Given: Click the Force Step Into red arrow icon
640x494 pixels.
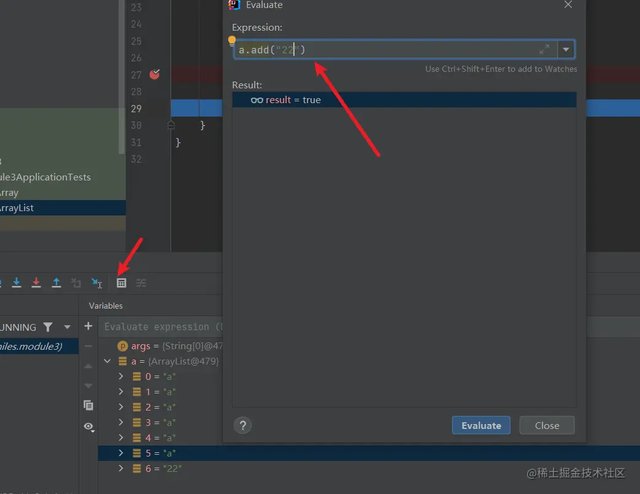Looking at the screenshot, I should pyautogui.click(x=36, y=282).
